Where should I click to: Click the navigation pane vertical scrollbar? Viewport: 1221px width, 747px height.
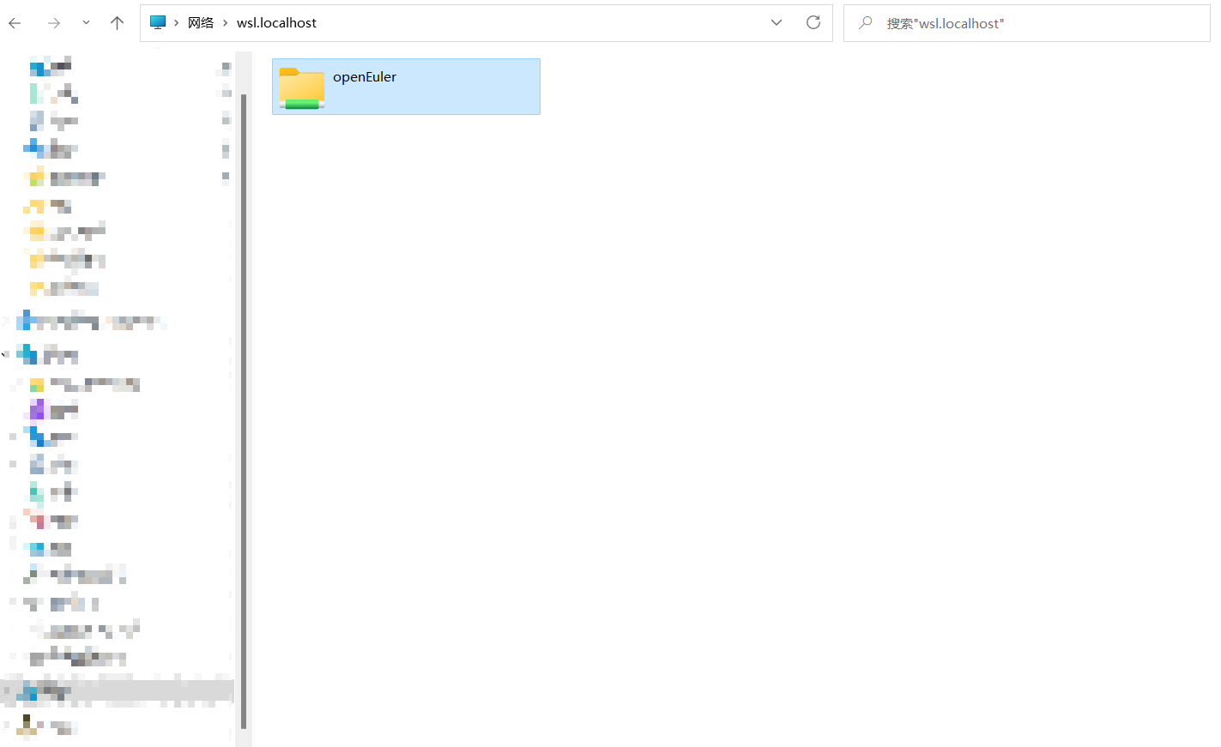[244, 412]
